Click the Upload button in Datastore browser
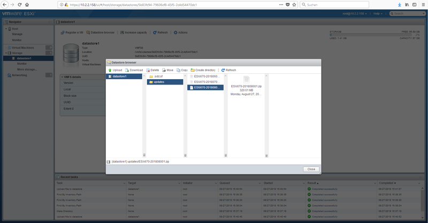 [x=115, y=70]
